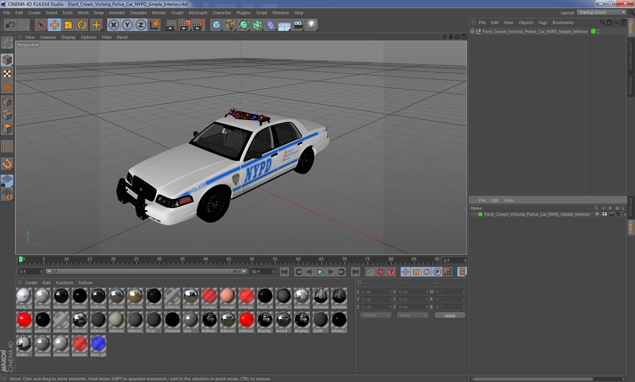
Task: Select the body_00 material swatch
Action: 24,299
